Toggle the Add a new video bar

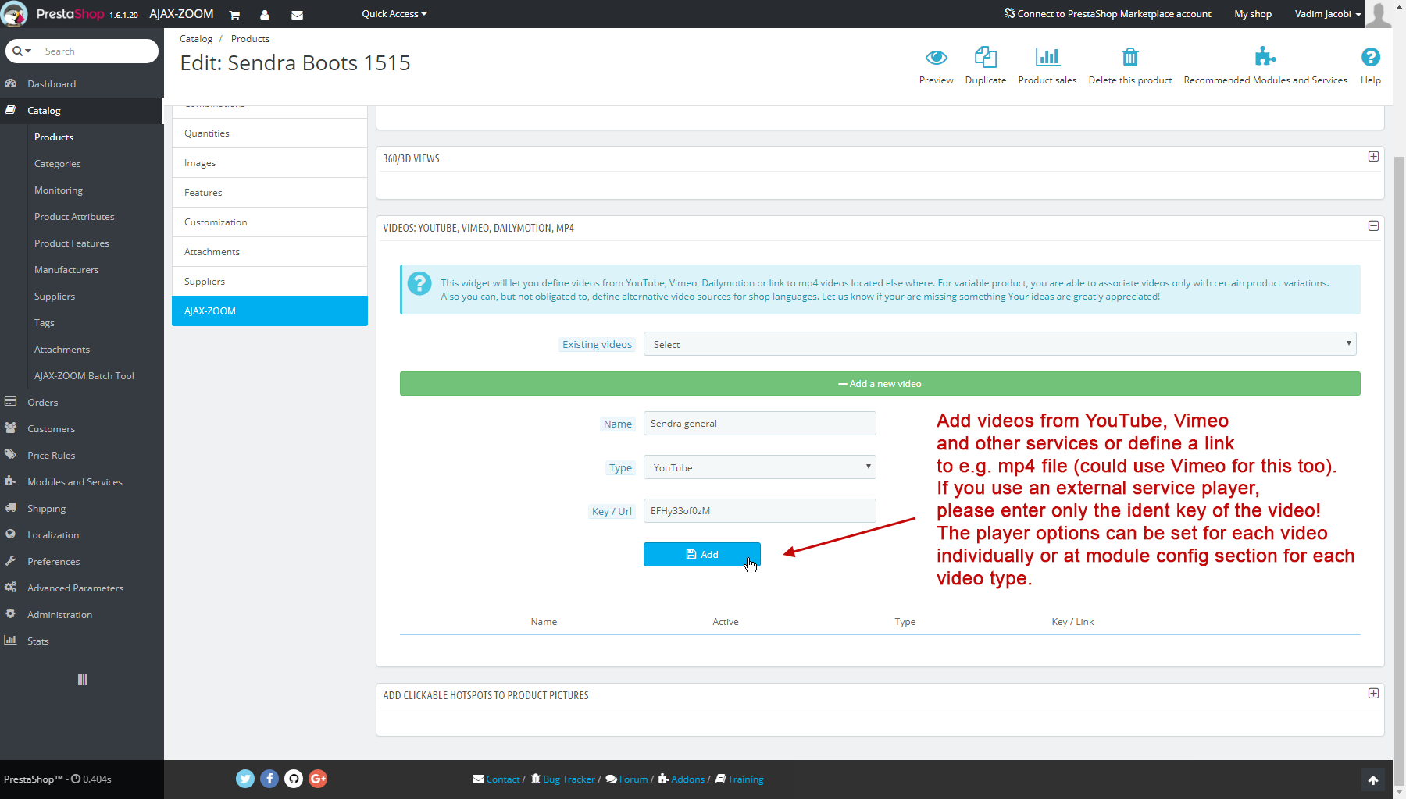point(880,384)
